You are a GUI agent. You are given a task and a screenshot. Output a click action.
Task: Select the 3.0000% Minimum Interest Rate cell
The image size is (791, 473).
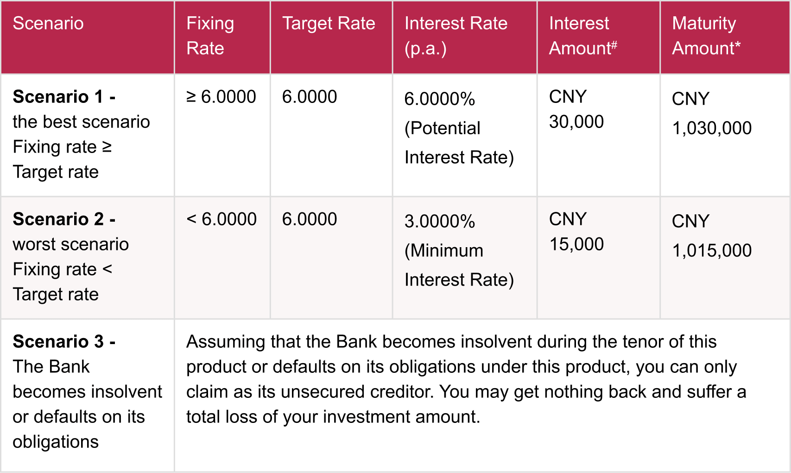coord(465,257)
